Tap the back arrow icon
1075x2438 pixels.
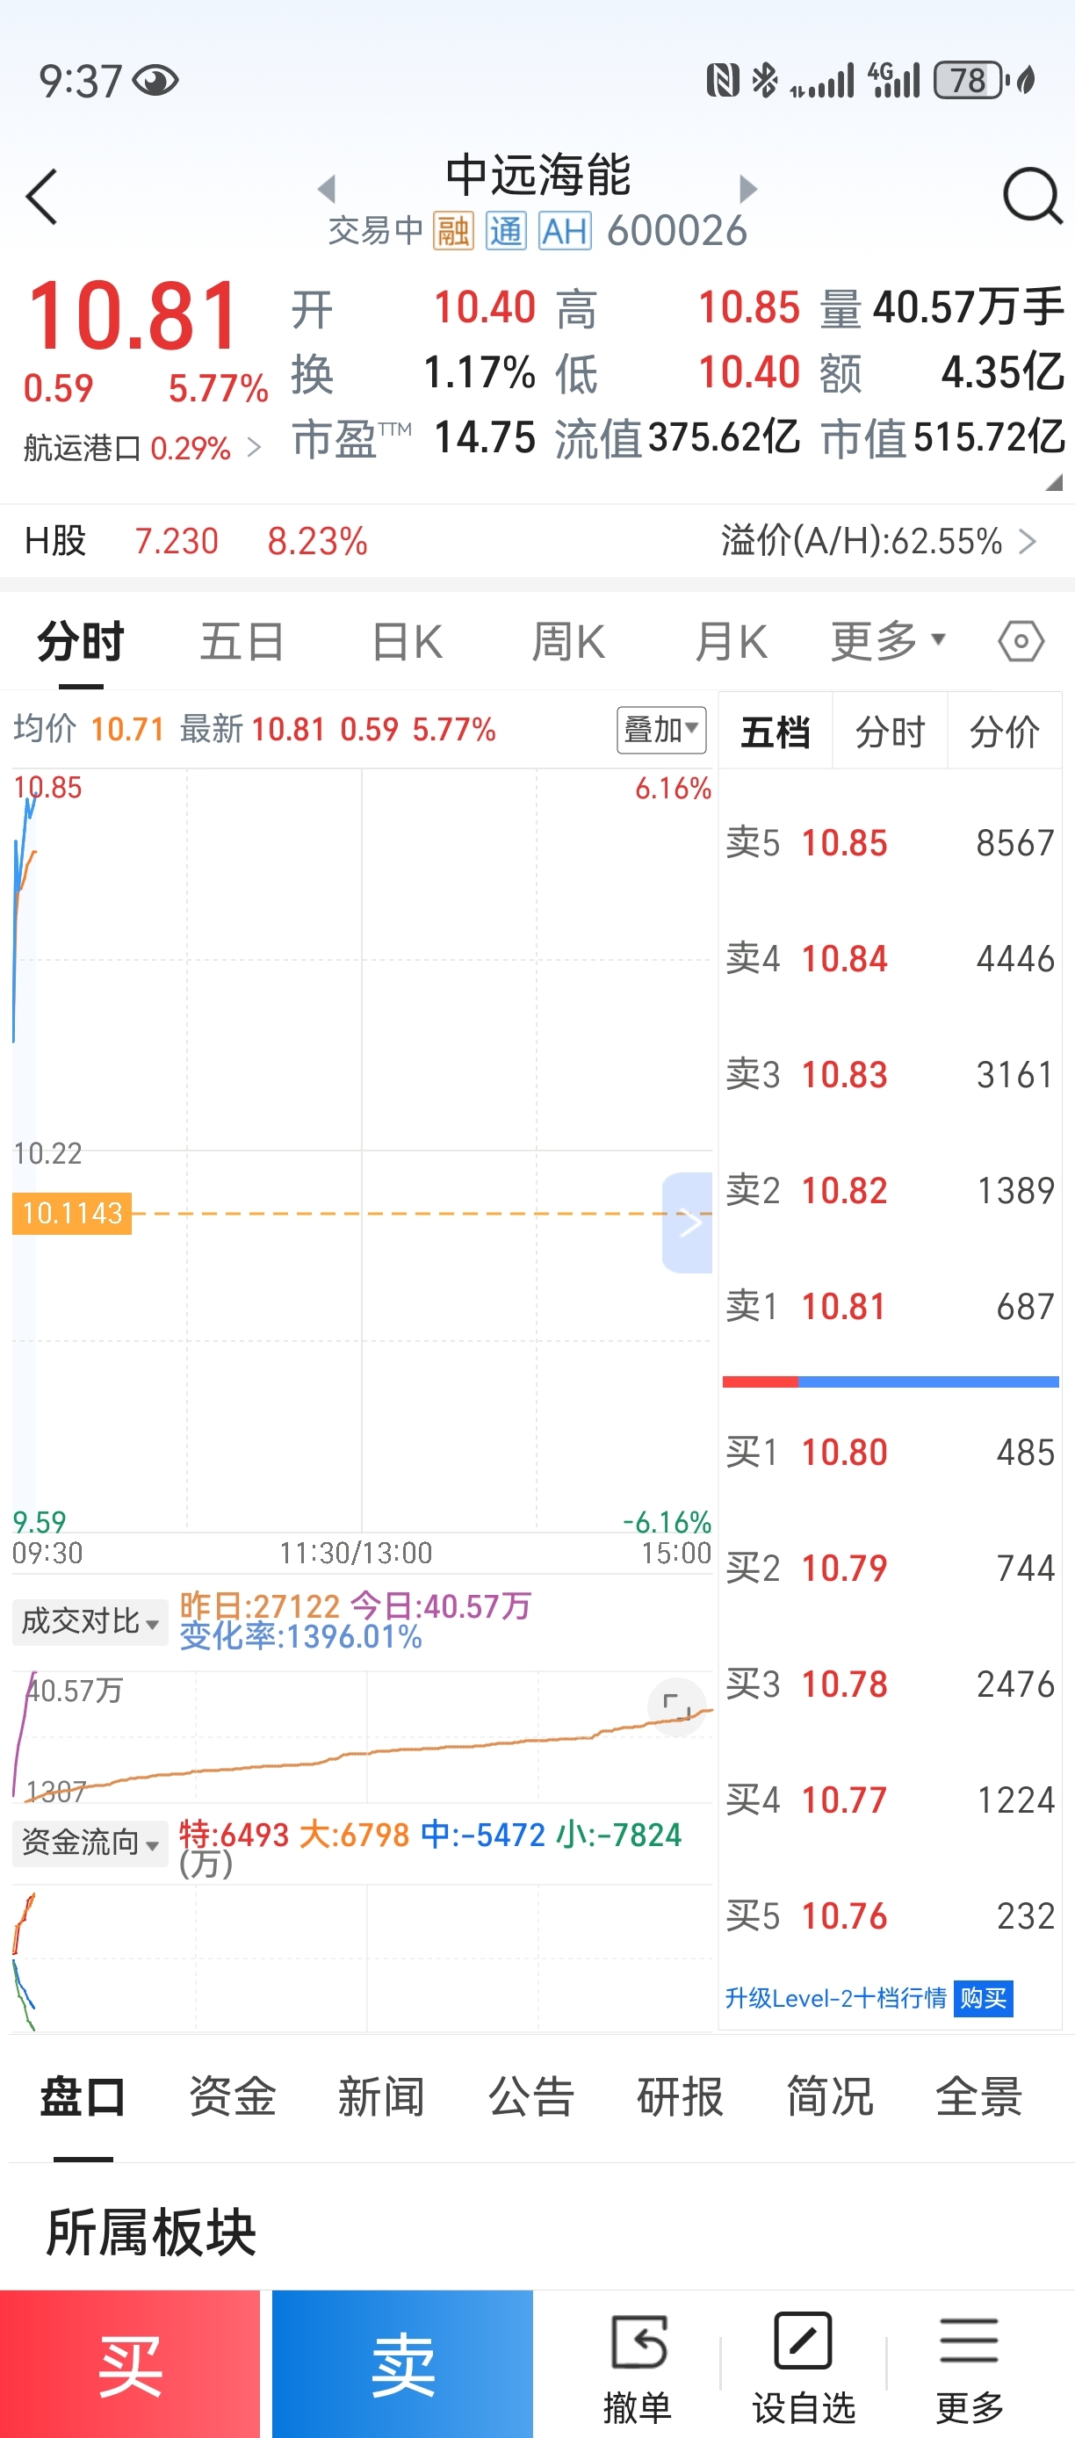(41, 197)
